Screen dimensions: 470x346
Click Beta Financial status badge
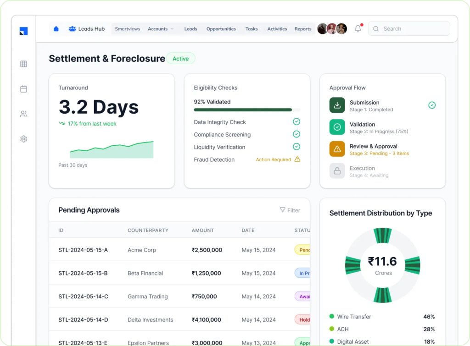click(302, 273)
